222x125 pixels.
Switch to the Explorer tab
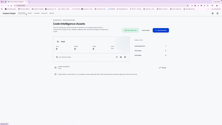click(37, 13)
